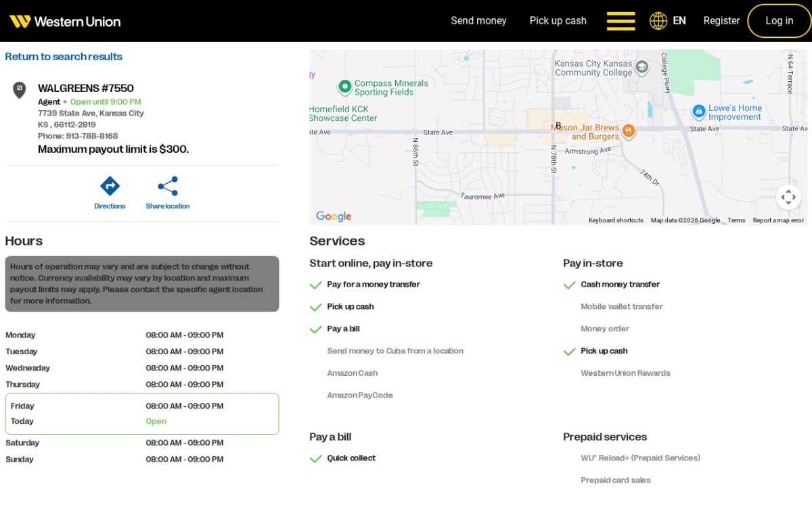Click the Mason Jar Brews restaurant marker
The height and width of the screenshot is (507, 812).
coord(629,130)
